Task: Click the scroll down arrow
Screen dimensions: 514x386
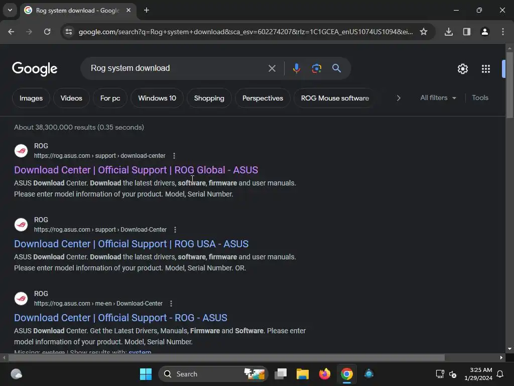Action: tap(509, 349)
